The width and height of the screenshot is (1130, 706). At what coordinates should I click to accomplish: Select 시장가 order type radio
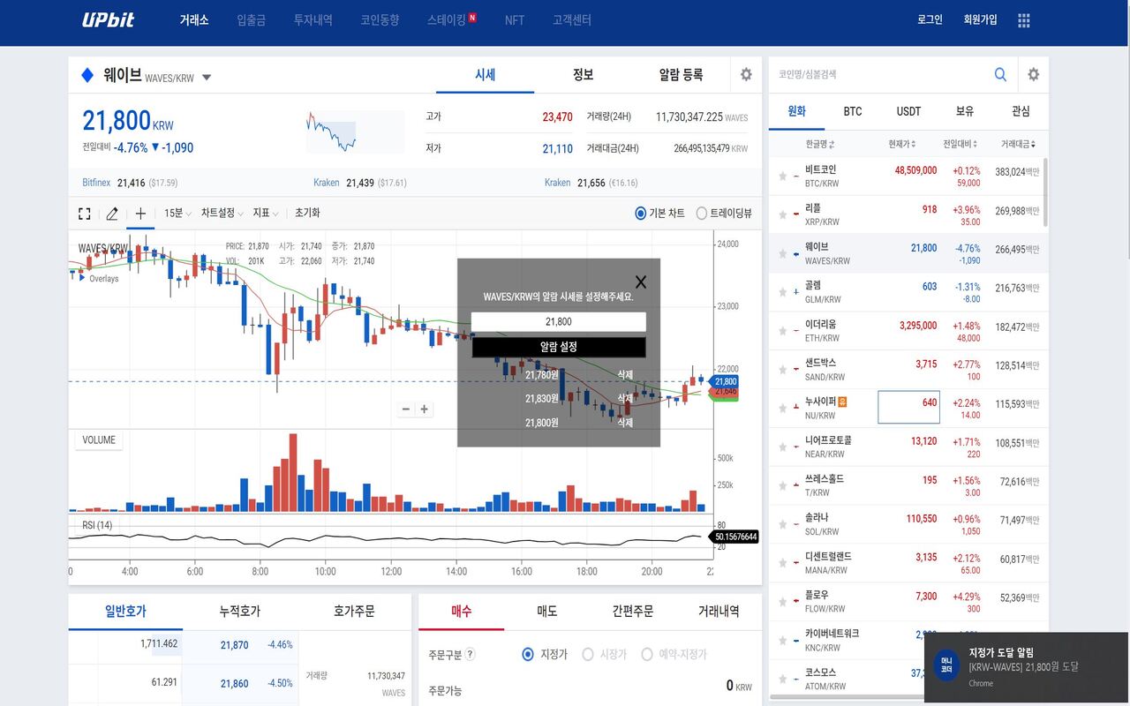pos(586,654)
